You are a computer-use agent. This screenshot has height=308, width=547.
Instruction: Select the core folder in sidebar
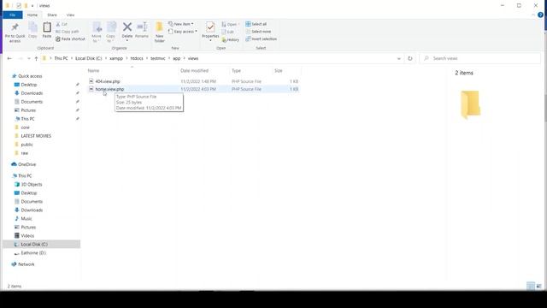(25, 127)
